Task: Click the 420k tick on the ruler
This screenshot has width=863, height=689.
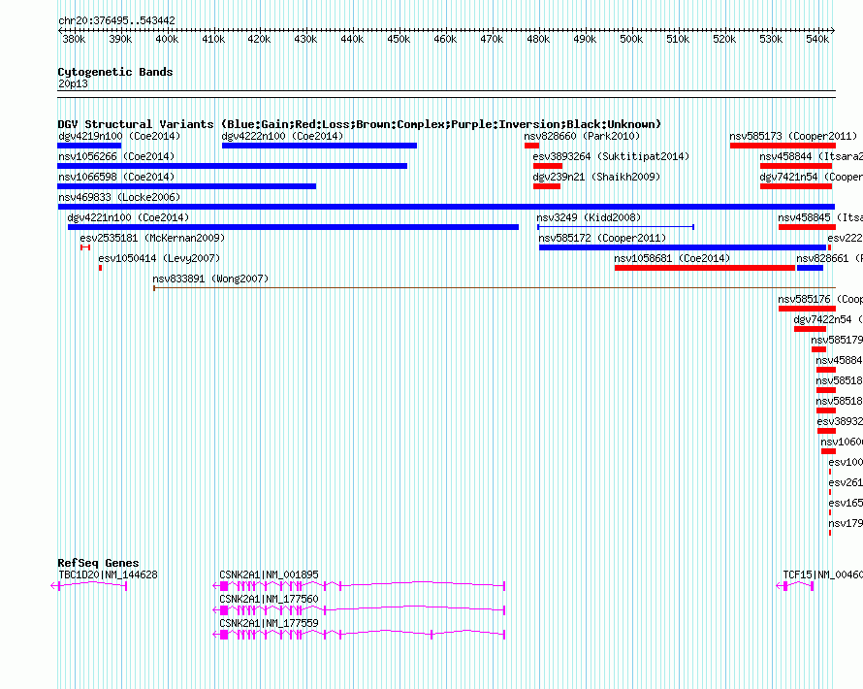Action: tap(259, 39)
